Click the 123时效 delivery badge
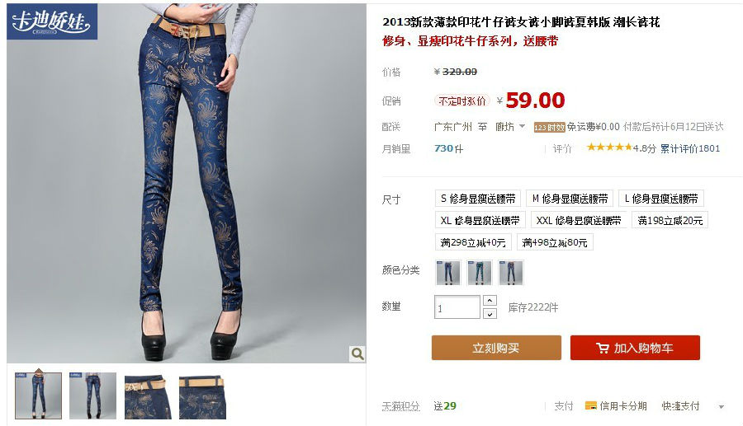 coord(549,127)
